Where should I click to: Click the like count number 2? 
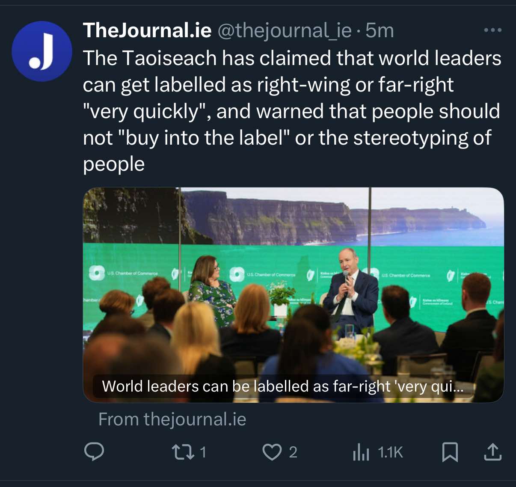click(x=293, y=452)
